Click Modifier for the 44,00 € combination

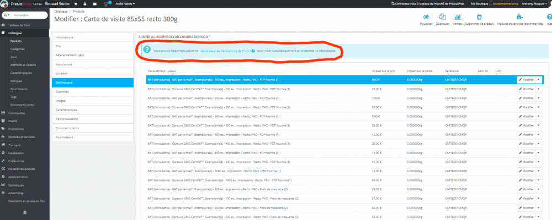pos(526,180)
